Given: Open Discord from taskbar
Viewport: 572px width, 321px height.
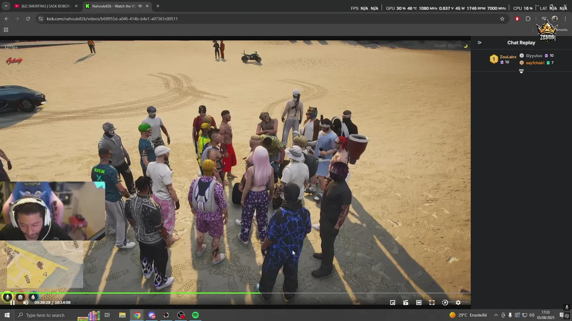Looking at the screenshot, I should (x=152, y=315).
